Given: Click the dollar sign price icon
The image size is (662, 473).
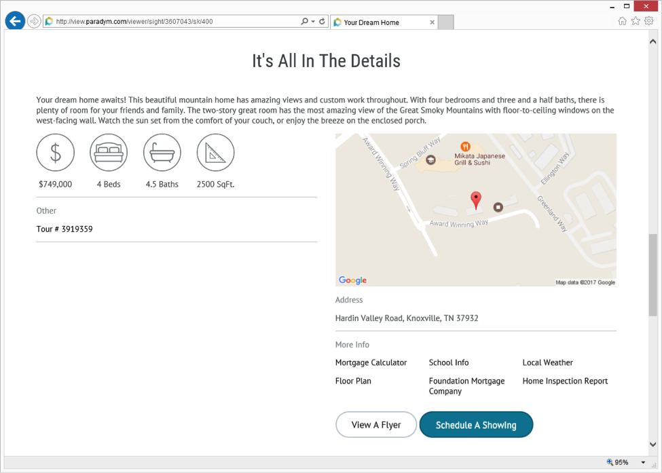Looking at the screenshot, I should (55, 153).
